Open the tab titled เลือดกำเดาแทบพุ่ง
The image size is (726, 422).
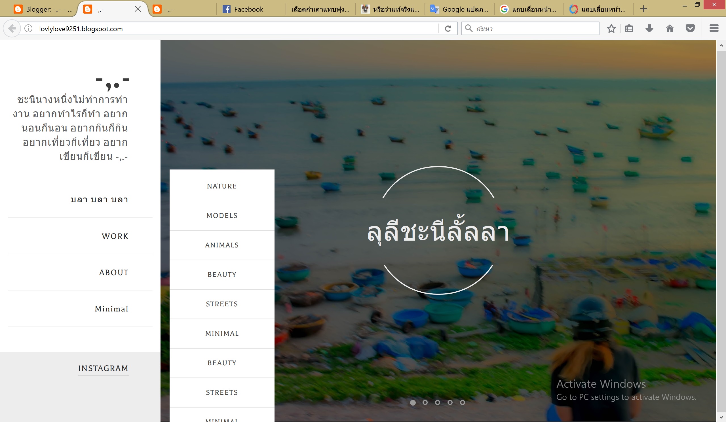(320, 9)
